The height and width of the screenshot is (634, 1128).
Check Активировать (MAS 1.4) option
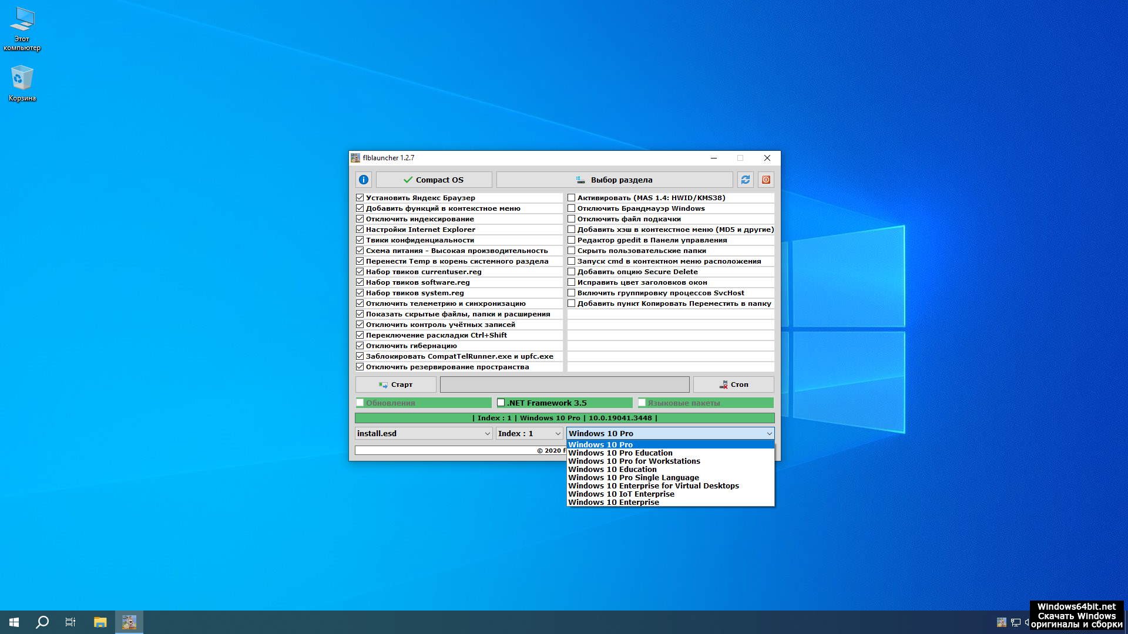point(571,198)
